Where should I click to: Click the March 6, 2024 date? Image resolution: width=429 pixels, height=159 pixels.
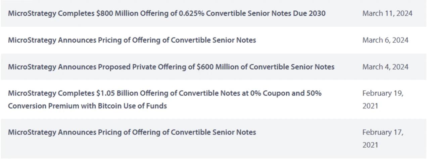[x=385, y=40]
